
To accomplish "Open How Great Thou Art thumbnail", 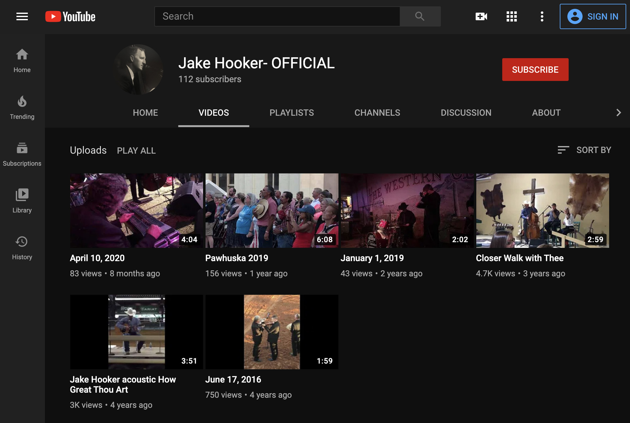I will (136, 332).
